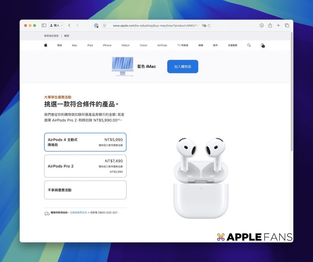Open the Mac menu item
The width and height of the screenshot is (313, 262).
[x=75, y=45]
